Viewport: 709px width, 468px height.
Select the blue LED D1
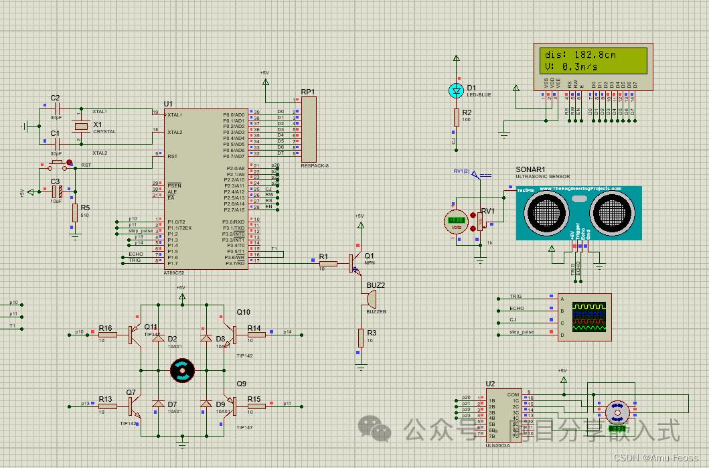(x=456, y=91)
